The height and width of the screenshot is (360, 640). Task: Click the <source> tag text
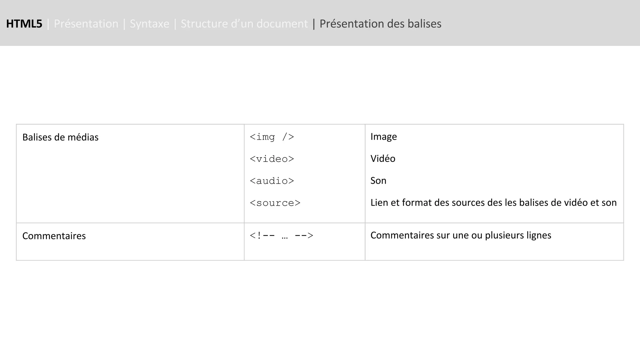coord(275,203)
